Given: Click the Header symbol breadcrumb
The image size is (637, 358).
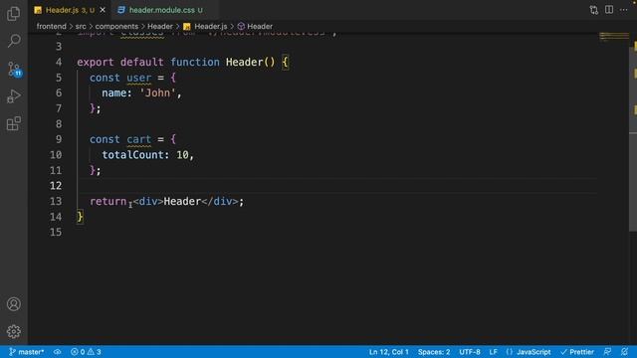Looking at the screenshot, I should coord(255,27).
